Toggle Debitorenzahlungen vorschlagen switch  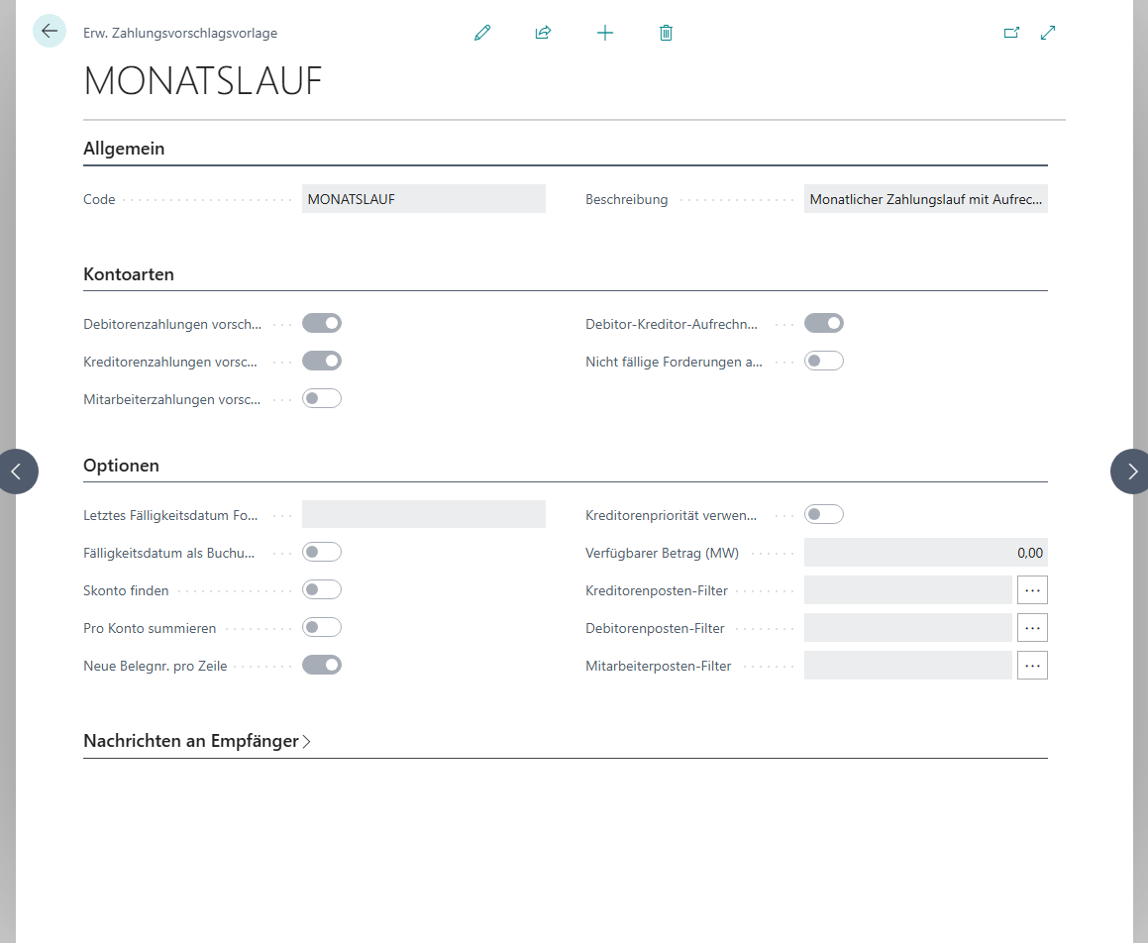pos(321,323)
